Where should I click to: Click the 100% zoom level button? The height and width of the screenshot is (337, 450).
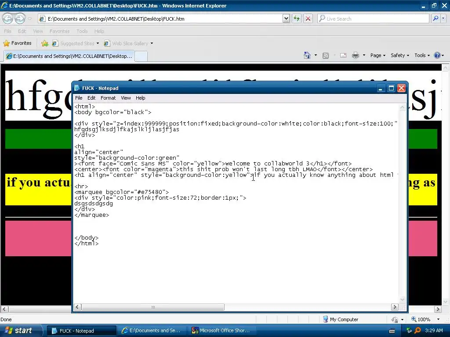click(x=421, y=319)
